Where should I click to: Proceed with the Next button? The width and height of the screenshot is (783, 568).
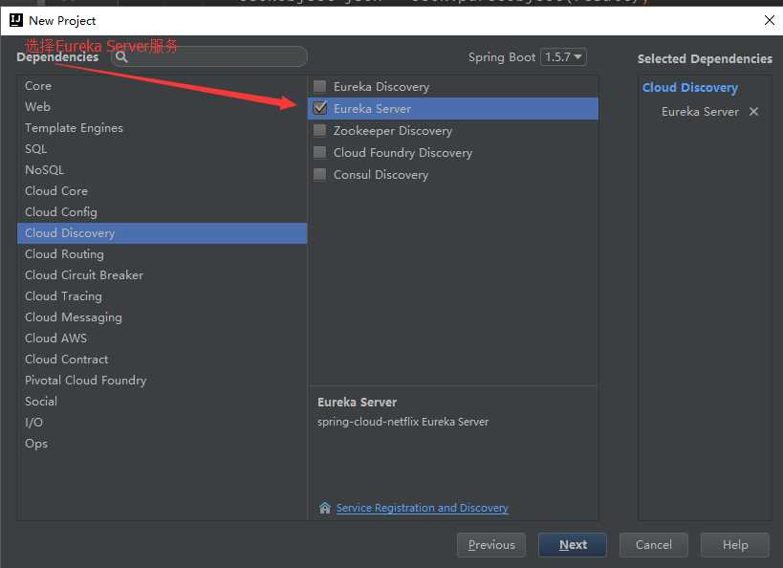(573, 544)
